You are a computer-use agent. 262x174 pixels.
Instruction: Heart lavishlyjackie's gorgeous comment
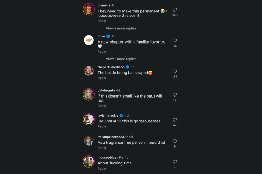(x=175, y=120)
